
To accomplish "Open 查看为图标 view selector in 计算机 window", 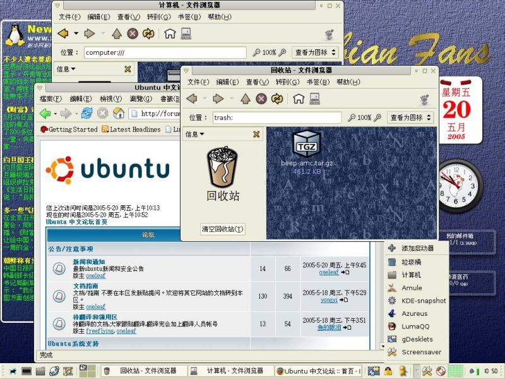I will (316, 52).
